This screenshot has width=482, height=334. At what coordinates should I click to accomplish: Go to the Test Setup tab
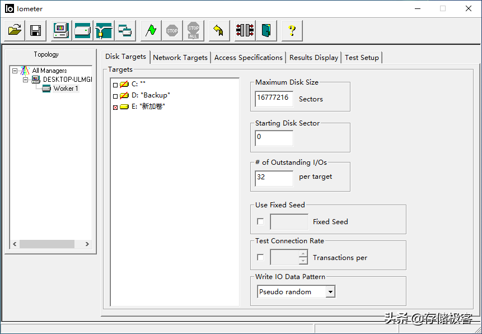[362, 58]
